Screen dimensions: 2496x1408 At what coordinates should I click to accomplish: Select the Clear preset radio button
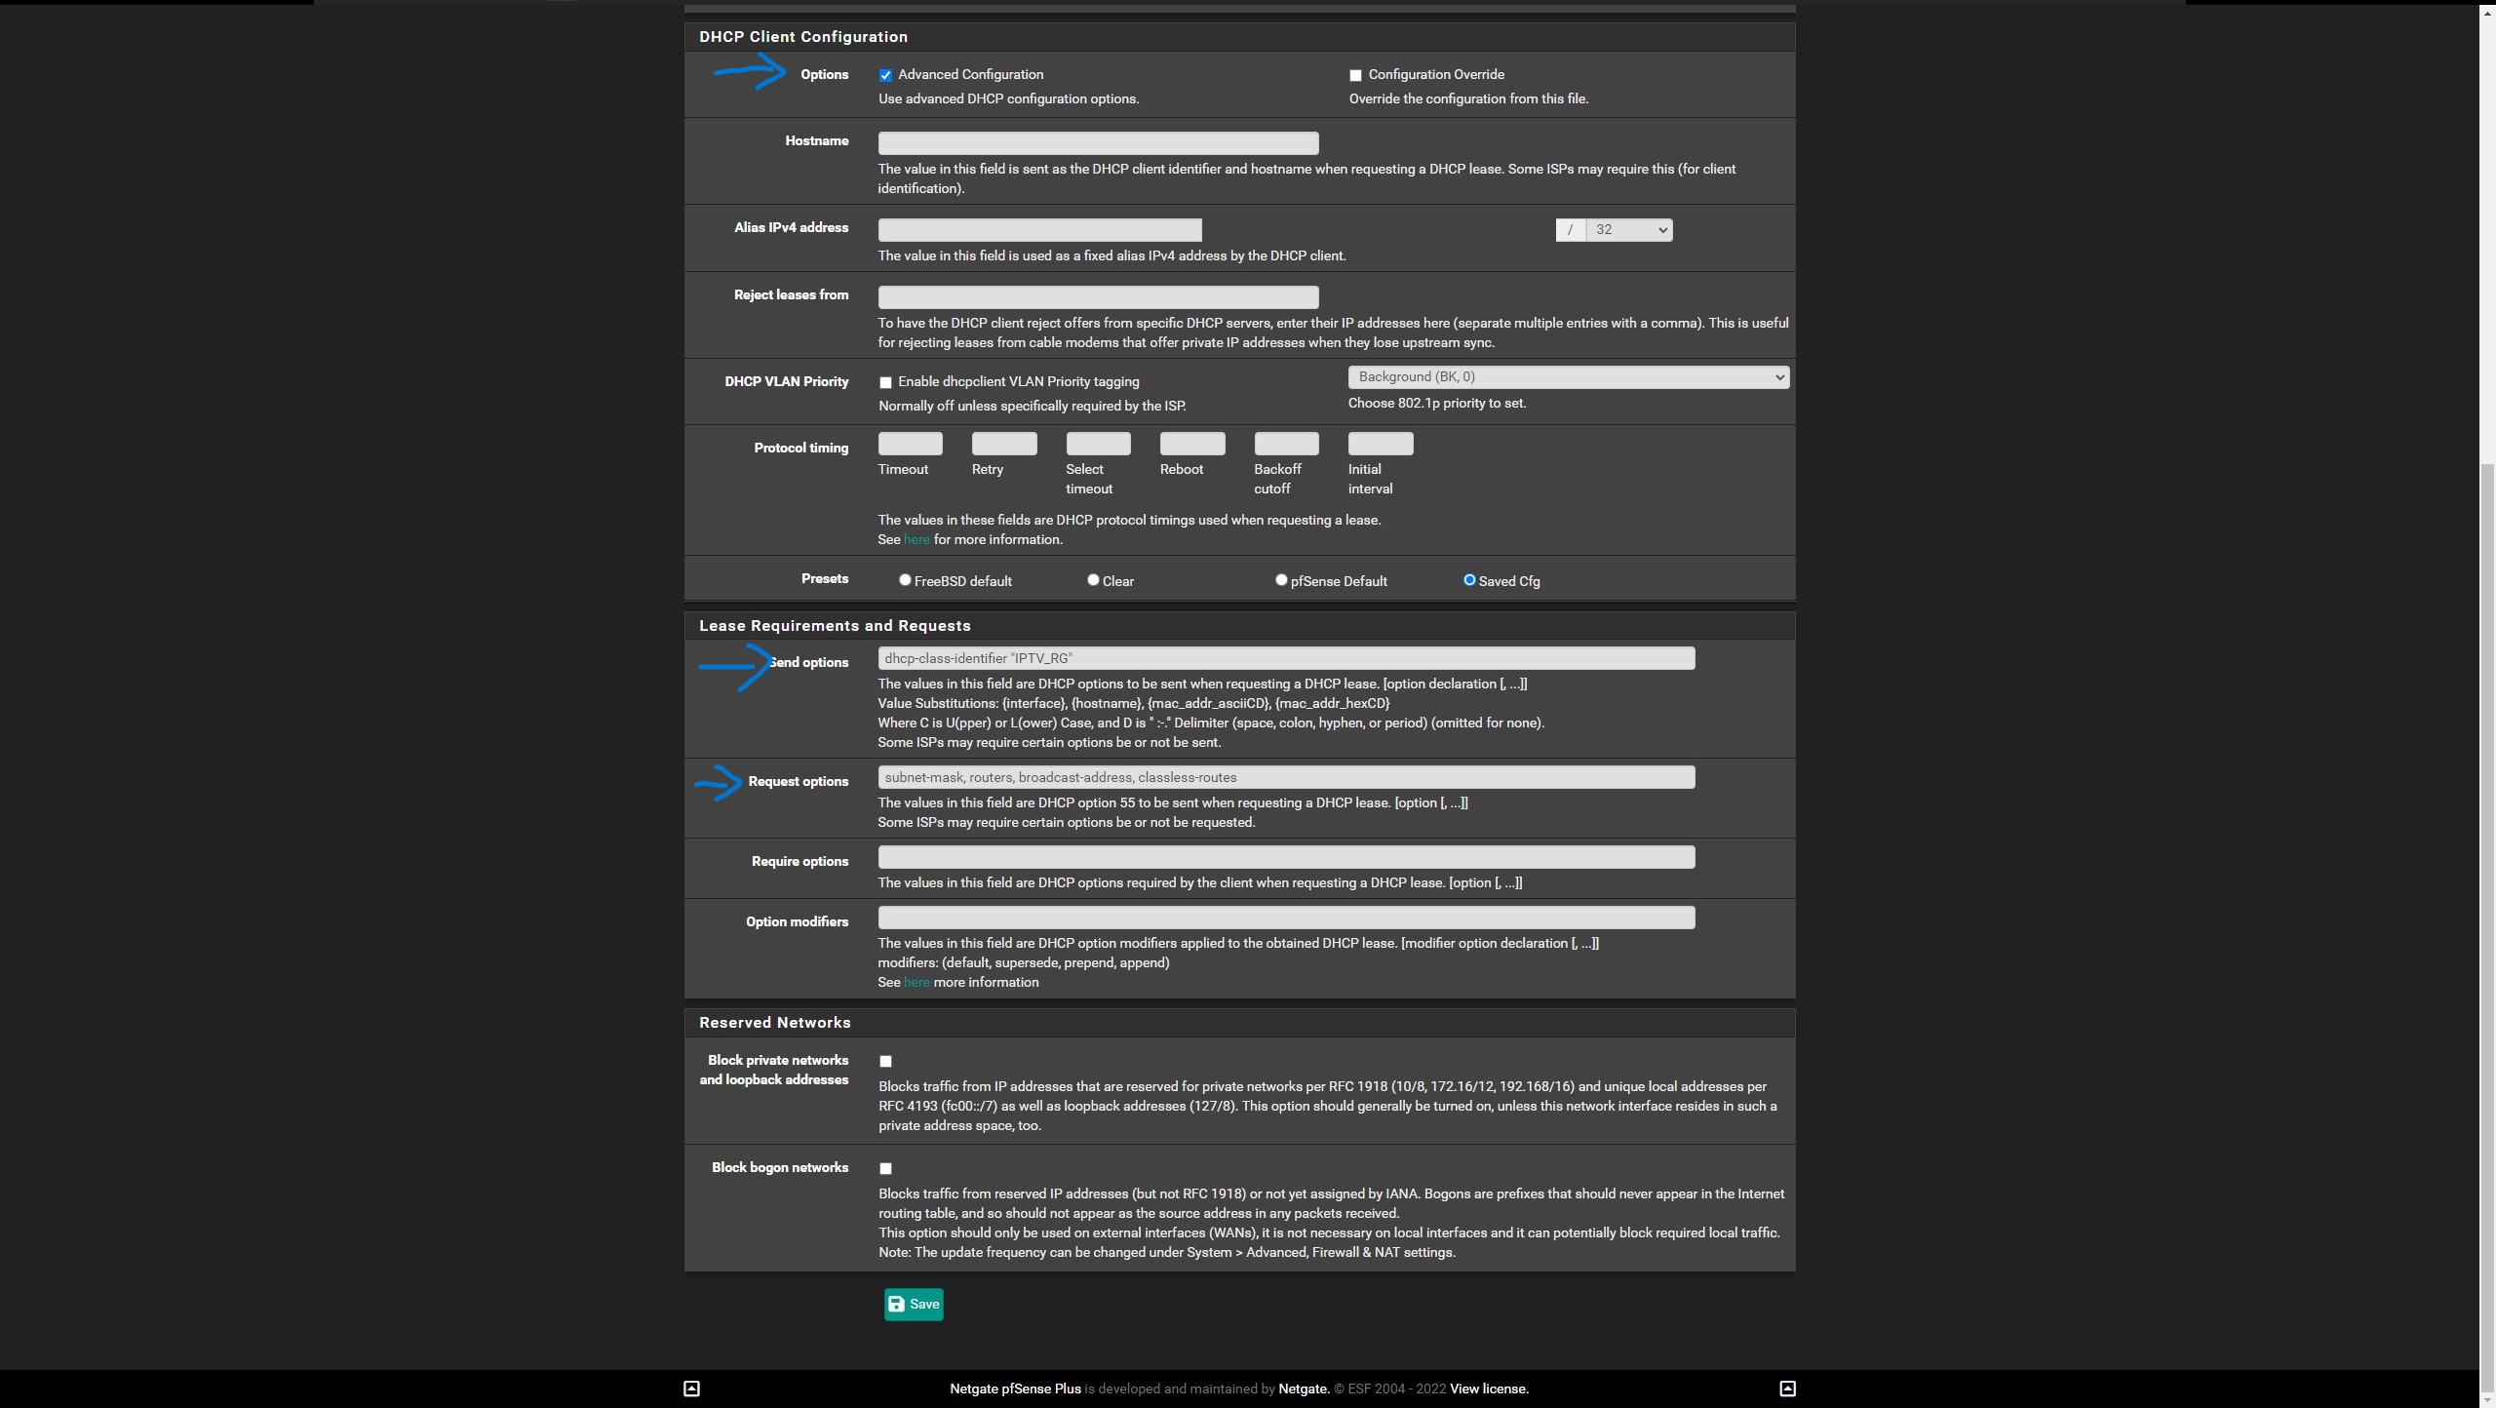click(x=1093, y=580)
